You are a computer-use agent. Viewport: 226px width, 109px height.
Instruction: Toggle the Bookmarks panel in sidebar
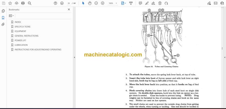[3, 18]
